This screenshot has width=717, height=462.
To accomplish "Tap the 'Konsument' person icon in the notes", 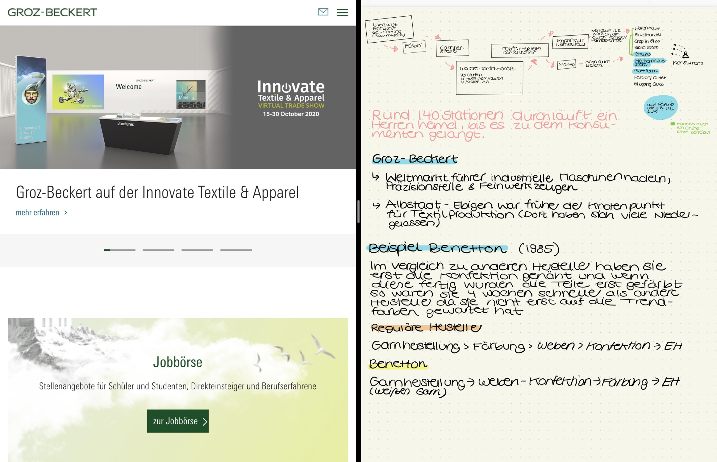I will click(686, 55).
